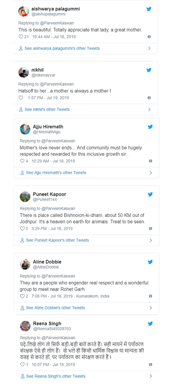
Task: Open the @nikenayyar handle link
Action: pos(43,75)
